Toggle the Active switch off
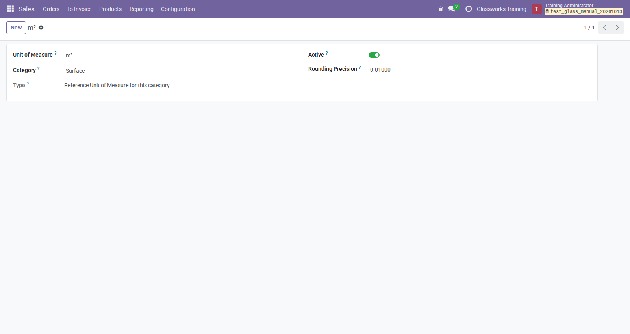 [374, 55]
